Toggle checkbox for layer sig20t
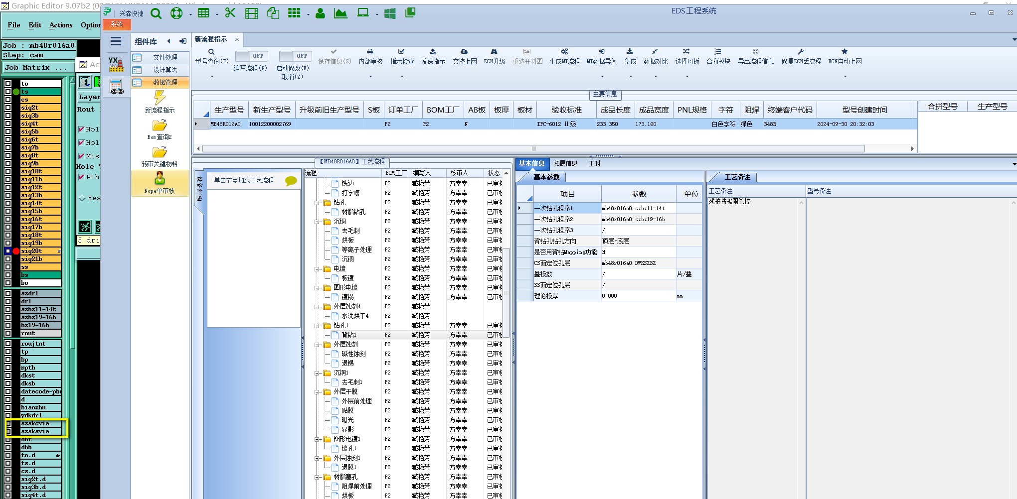 click(x=8, y=251)
